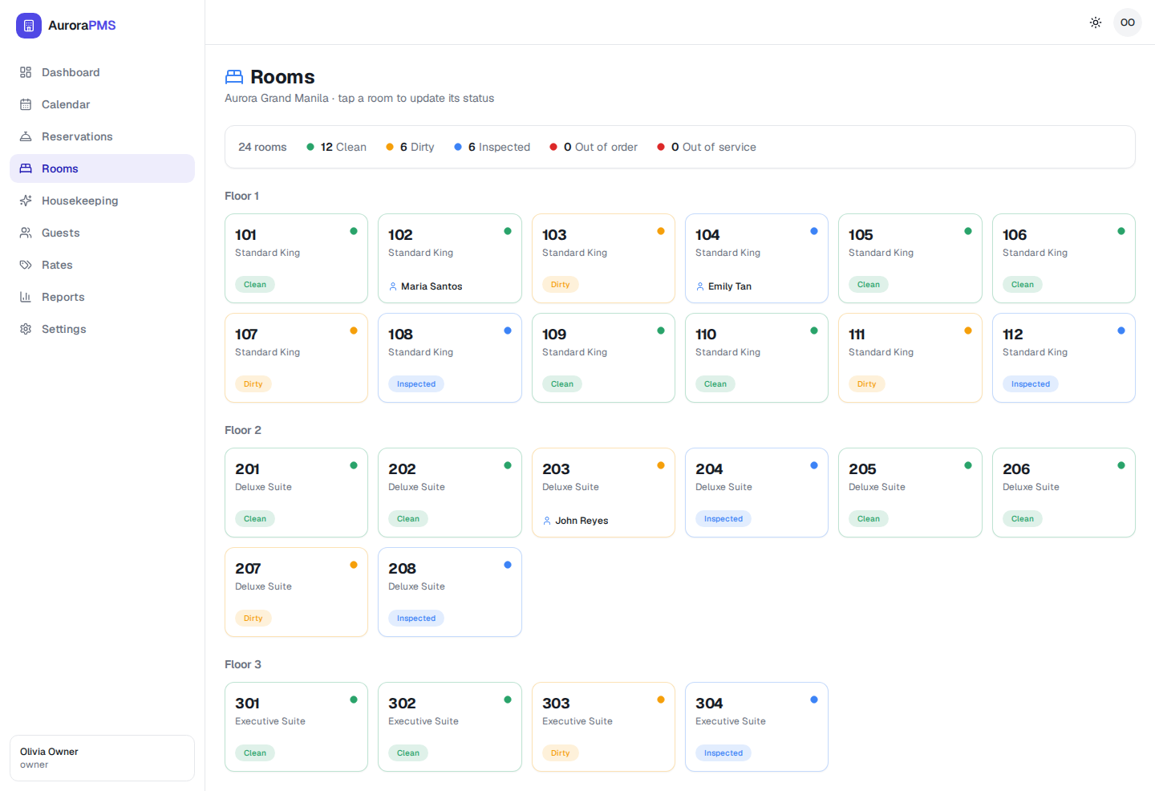
Task: Open Calendar via its calendar icon
Action: tap(26, 104)
